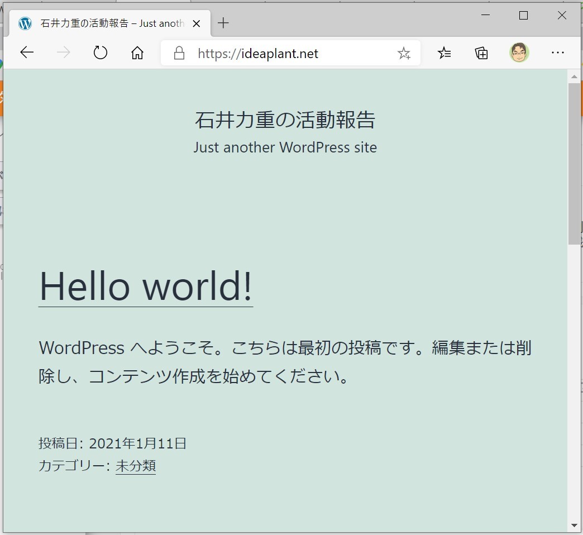Open the Hello world! post link

(145, 286)
